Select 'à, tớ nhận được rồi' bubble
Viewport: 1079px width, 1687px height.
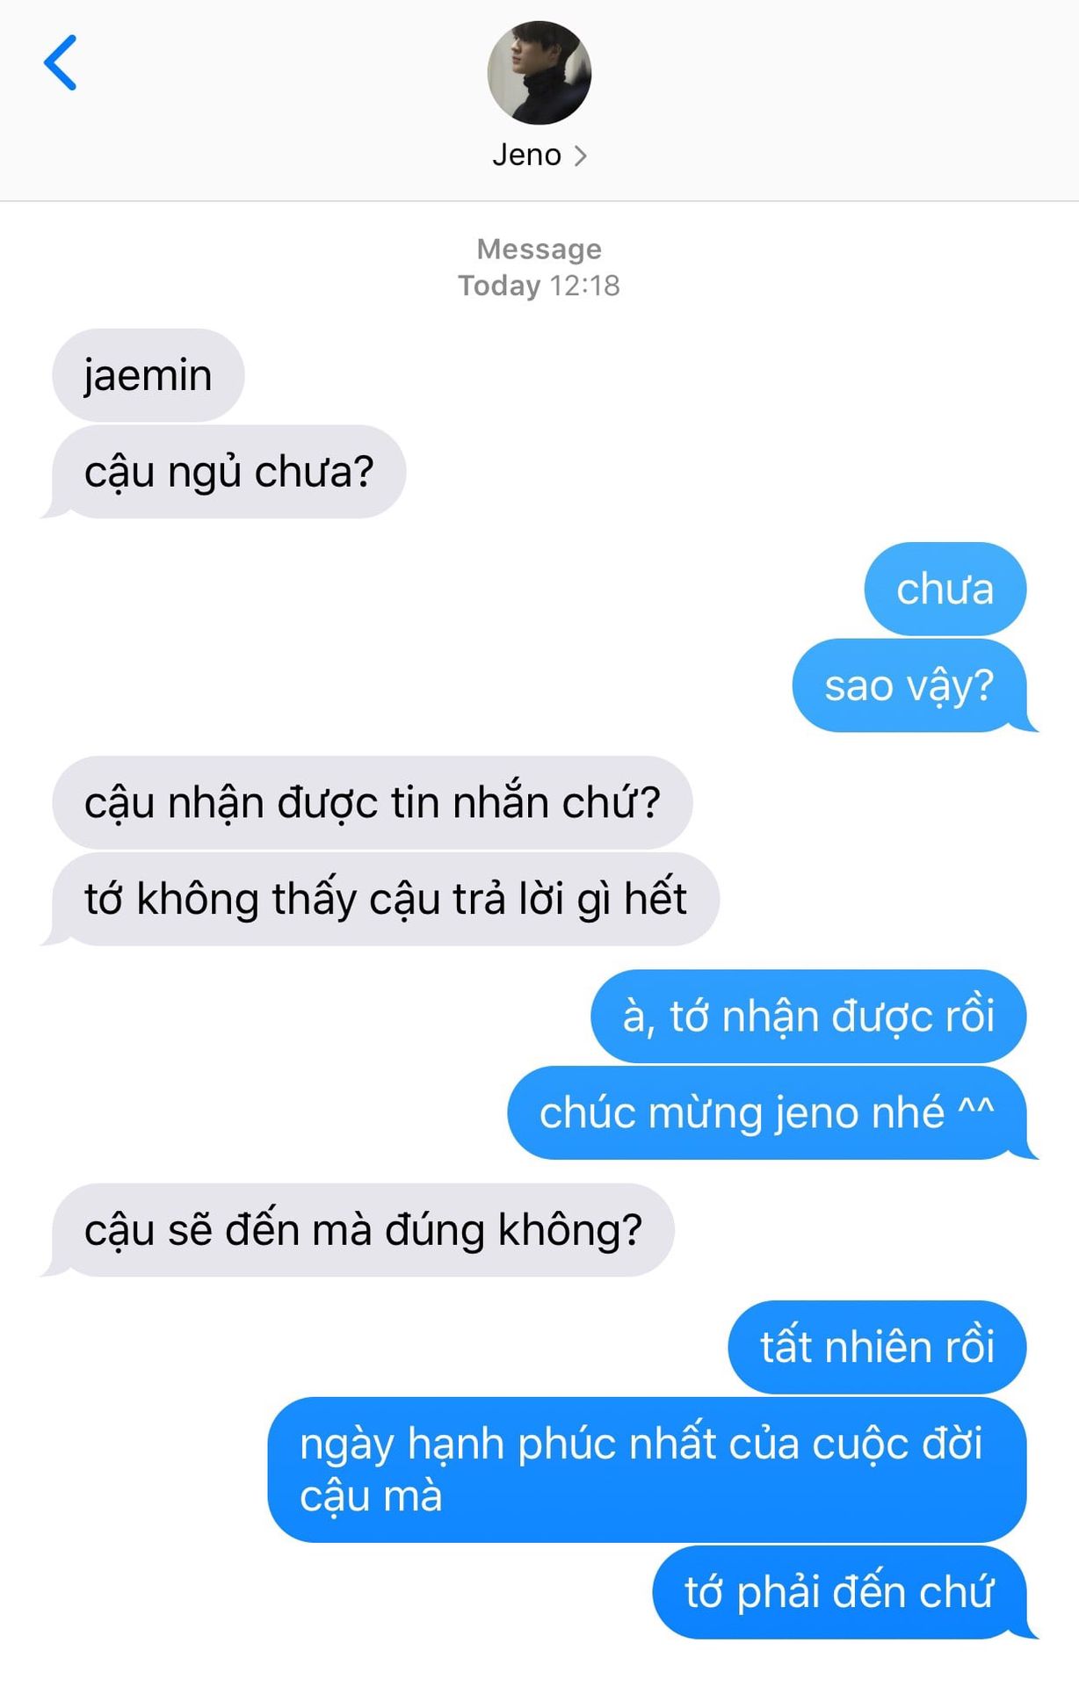pyautogui.click(x=808, y=1017)
